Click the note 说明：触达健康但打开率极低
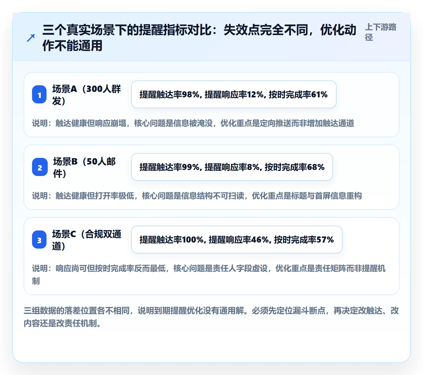This screenshot has width=423, height=375. coord(197,196)
